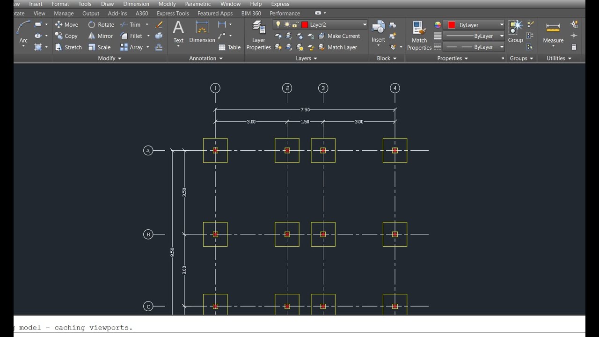Click the layer Off icon left of Make Current
The height and width of the screenshot is (337, 599).
pyautogui.click(x=278, y=36)
